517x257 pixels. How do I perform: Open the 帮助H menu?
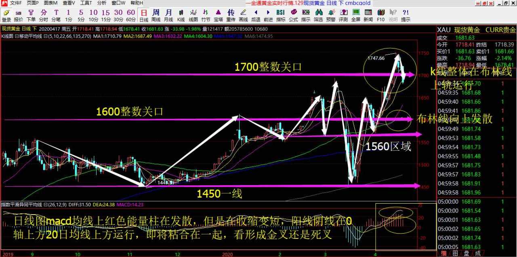[x=137, y=3]
